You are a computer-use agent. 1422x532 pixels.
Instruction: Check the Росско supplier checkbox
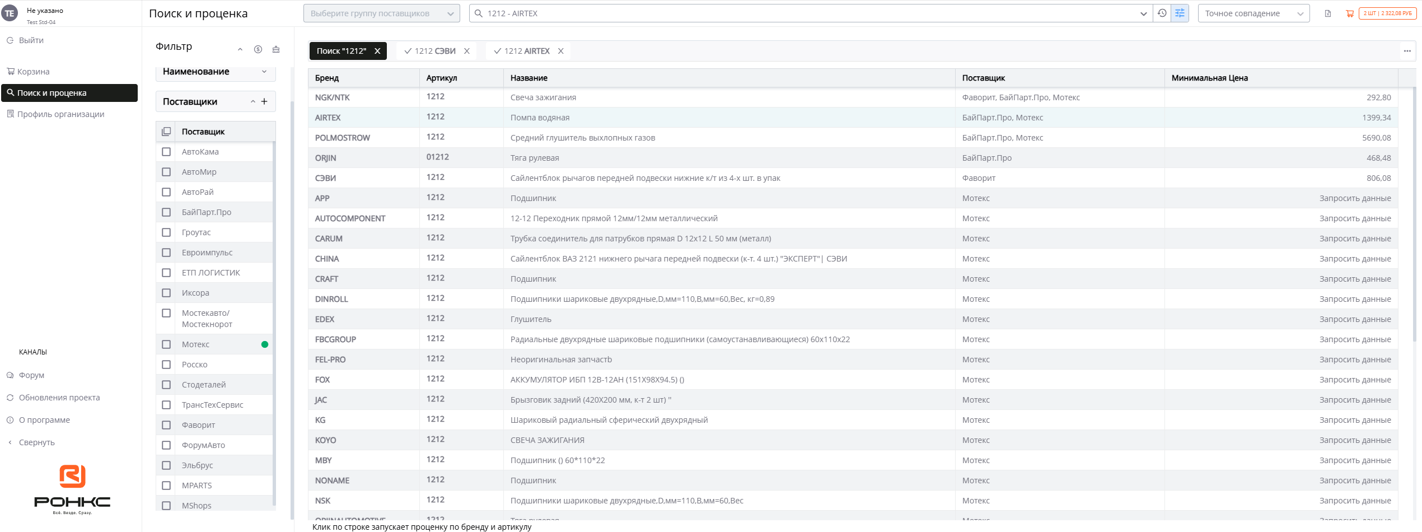(166, 365)
